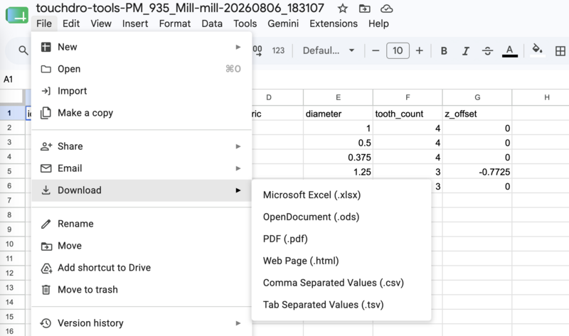Increase font size with plus button
This screenshot has width=569, height=336.
coord(419,50)
